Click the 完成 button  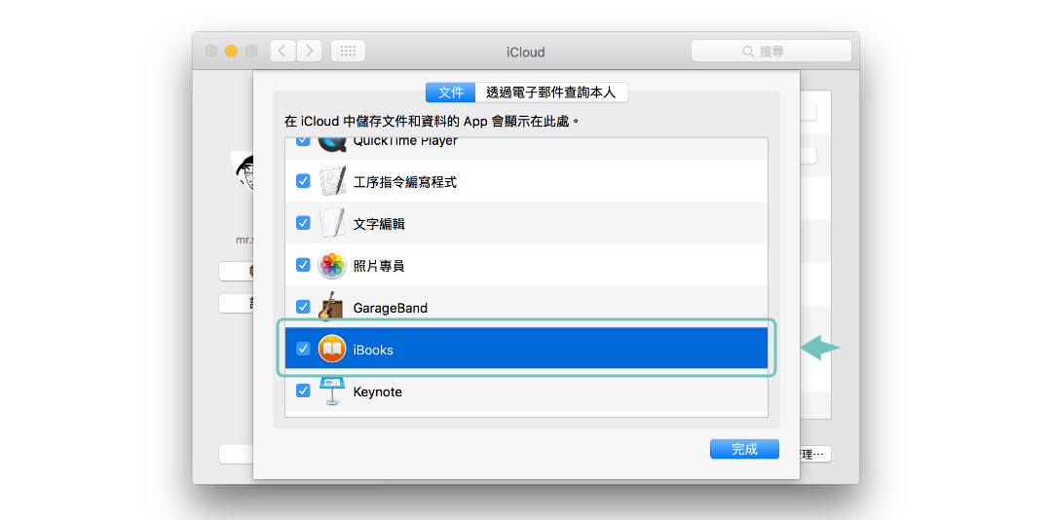[x=745, y=450]
